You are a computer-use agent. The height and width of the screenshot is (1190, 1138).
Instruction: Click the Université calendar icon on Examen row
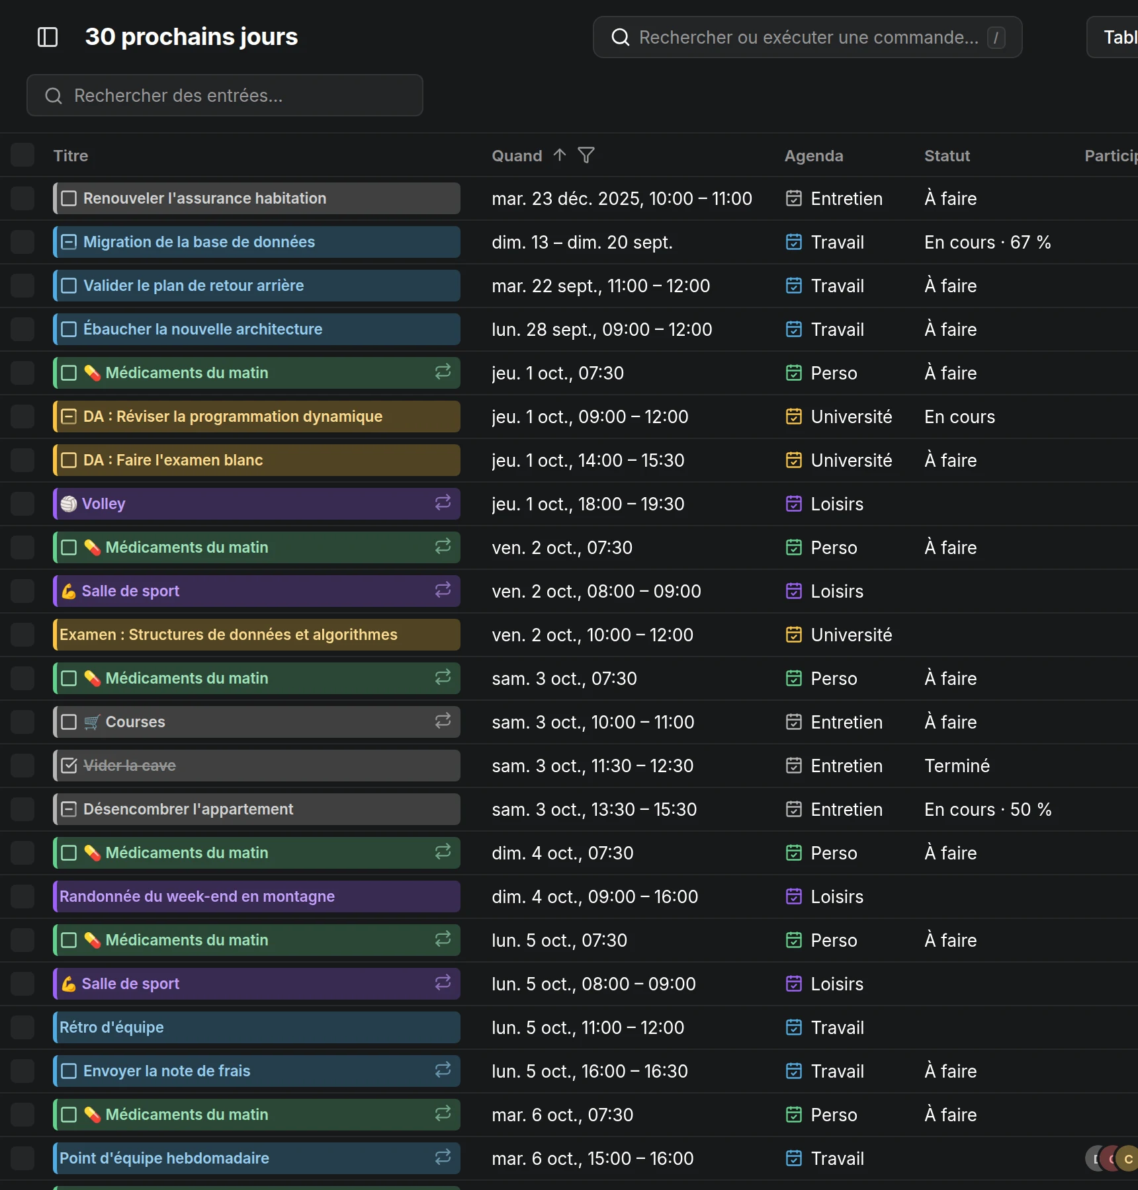coord(794,635)
